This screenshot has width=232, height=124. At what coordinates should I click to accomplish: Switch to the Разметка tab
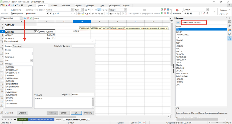click(66, 6)
